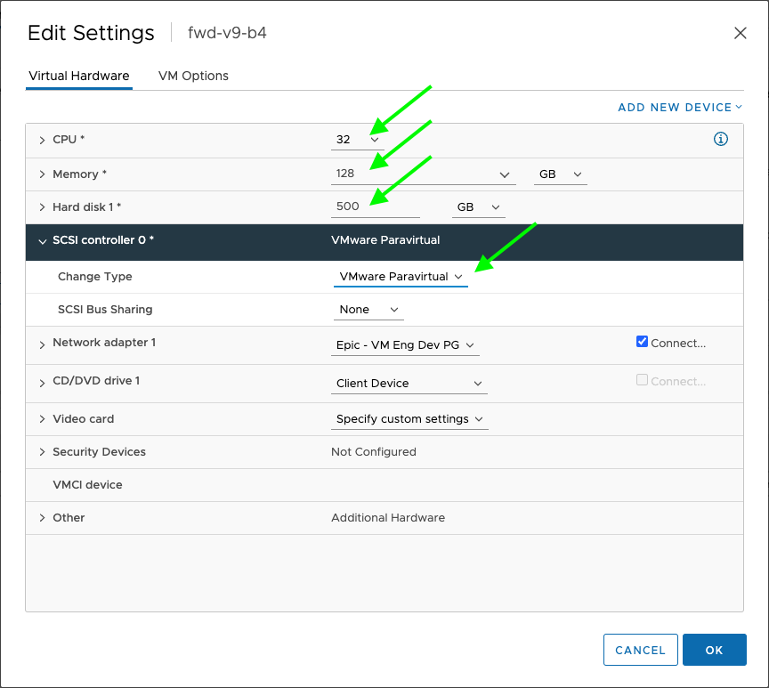The width and height of the screenshot is (769, 688).
Task: Open the Change Type VMware Paravirtual dropdown
Action: pos(401,277)
